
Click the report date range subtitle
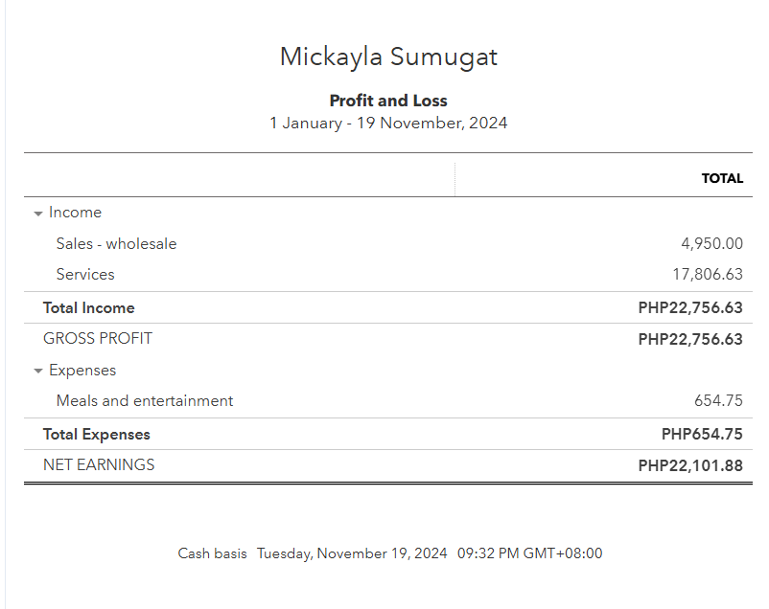388,123
